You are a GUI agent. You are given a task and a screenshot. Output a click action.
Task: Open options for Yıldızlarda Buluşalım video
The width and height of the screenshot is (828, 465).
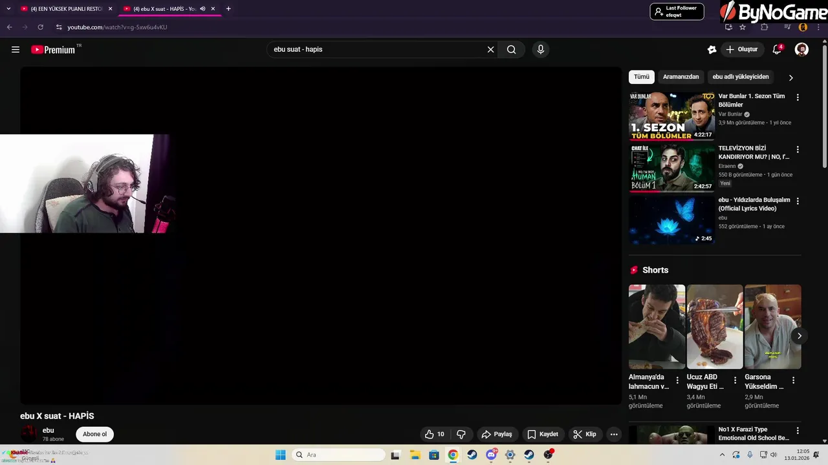coord(798,201)
